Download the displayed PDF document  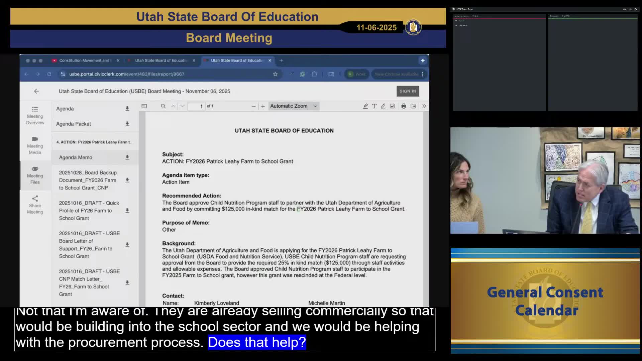click(413, 106)
